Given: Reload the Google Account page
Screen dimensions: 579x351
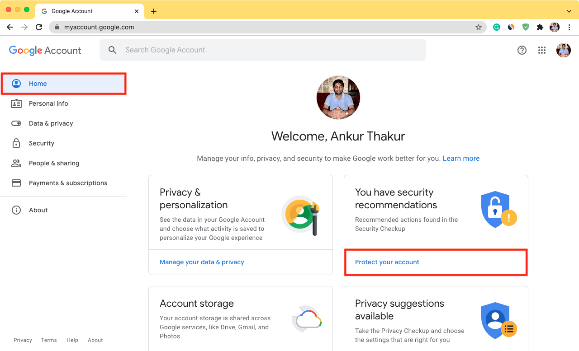Looking at the screenshot, I should pos(39,27).
